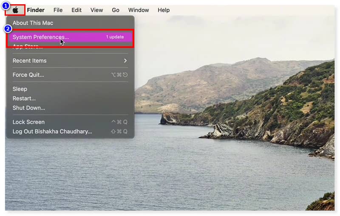Open the Go menu

pyautogui.click(x=115, y=10)
